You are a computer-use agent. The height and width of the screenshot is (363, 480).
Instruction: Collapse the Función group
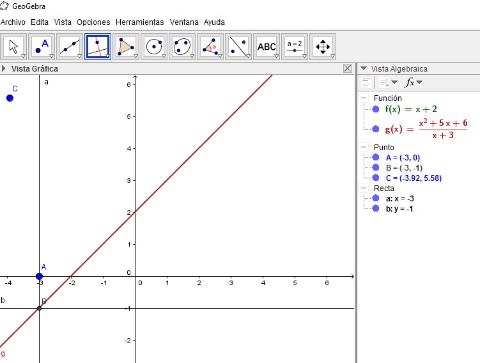pyautogui.click(x=364, y=98)
